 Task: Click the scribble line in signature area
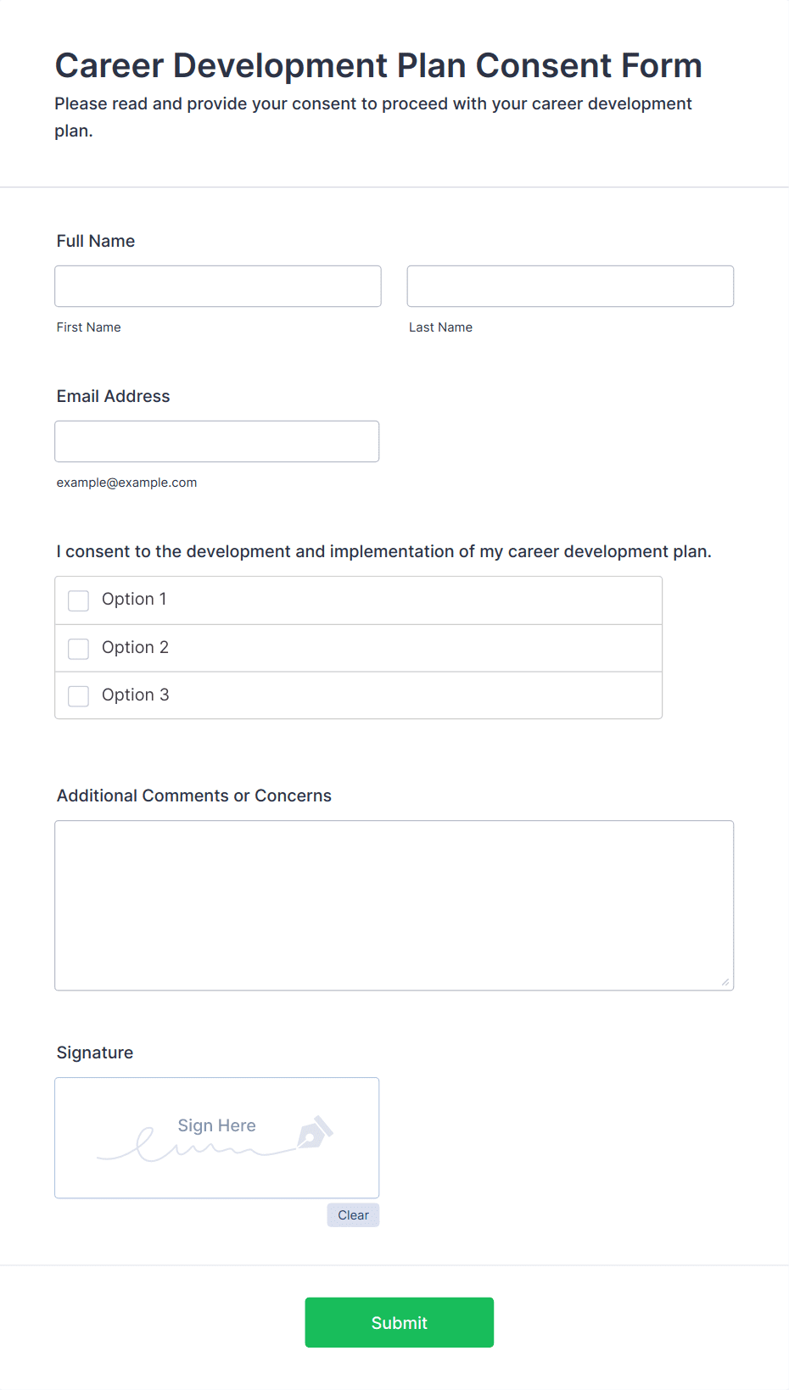pos(197,1147)
